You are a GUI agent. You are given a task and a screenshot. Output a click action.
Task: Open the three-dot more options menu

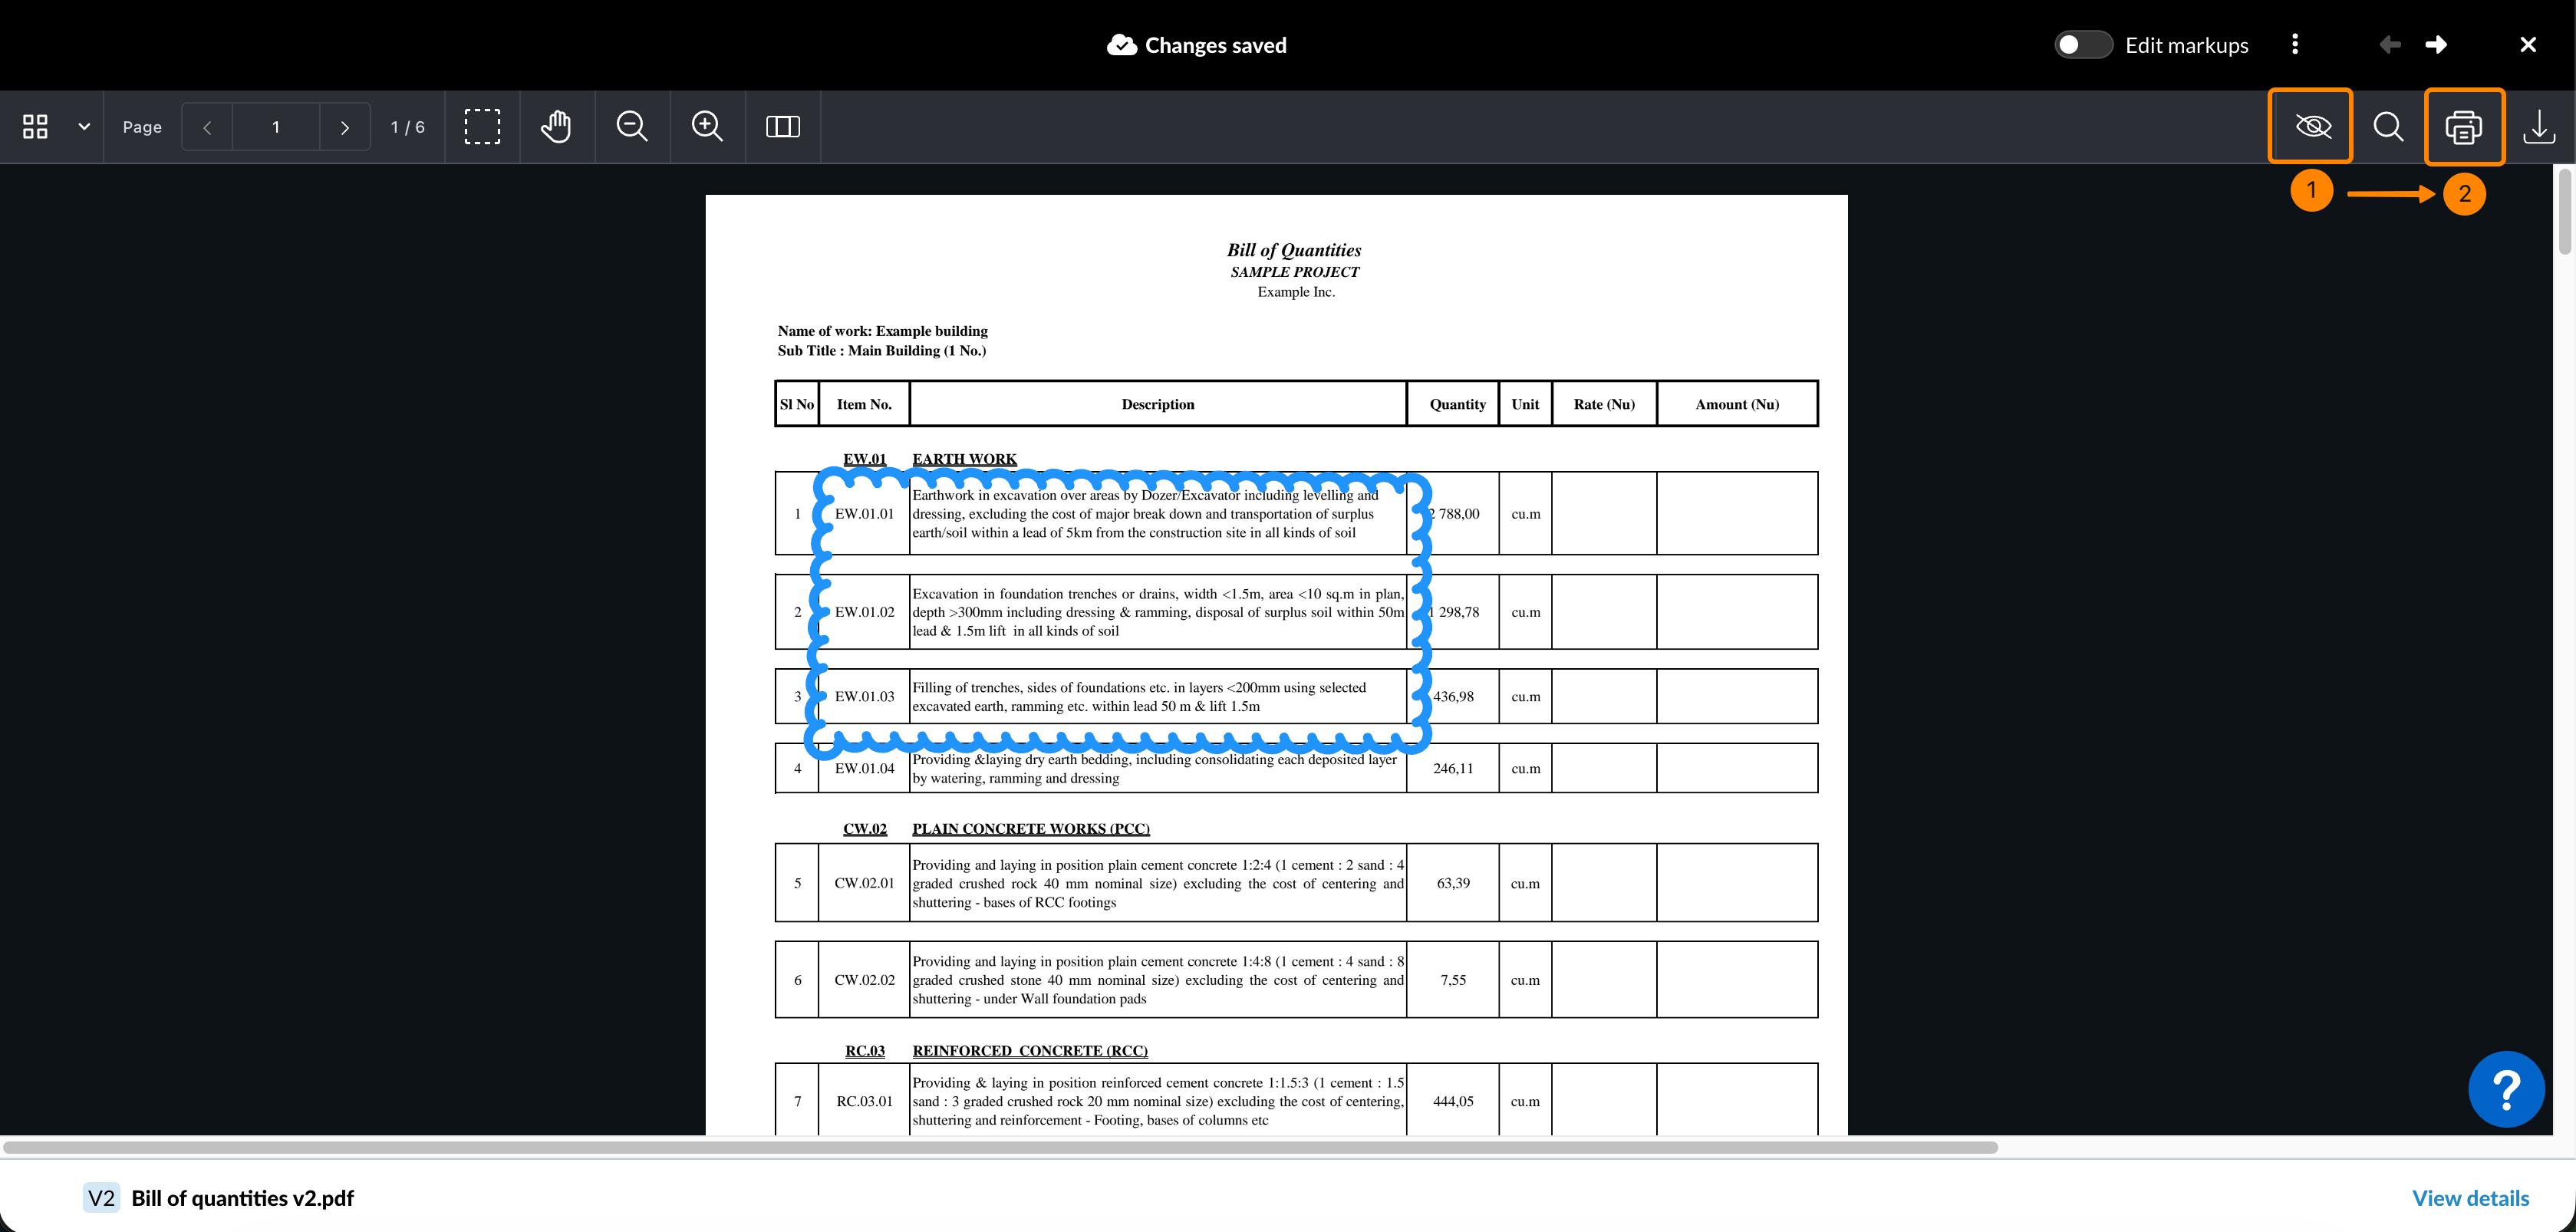click(x=2295, y=45)
